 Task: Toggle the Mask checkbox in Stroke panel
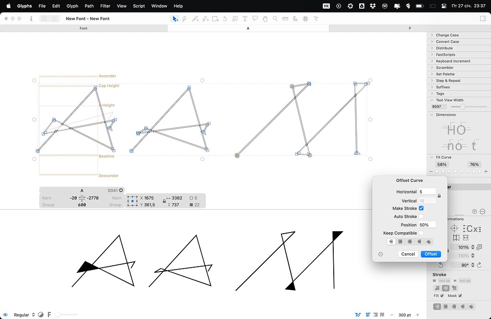pyautogui.click(x=460, y=295)
